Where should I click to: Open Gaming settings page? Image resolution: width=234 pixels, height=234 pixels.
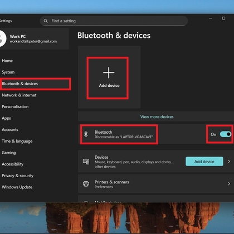pos(9,153)
